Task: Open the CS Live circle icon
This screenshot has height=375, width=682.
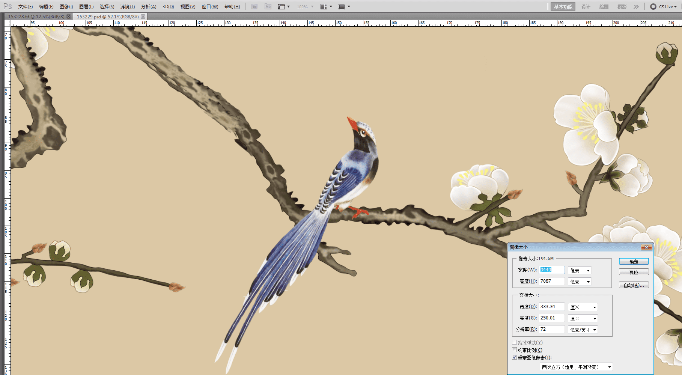Action: pyautogui.click(x=653, y=7)
